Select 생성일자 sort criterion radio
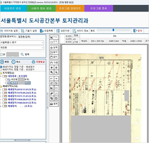The image size is (149, 143). click(1, 69)
